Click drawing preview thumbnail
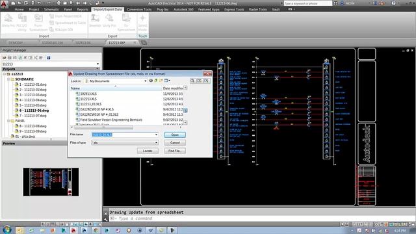416x234 pixels. tap(51, 182)
